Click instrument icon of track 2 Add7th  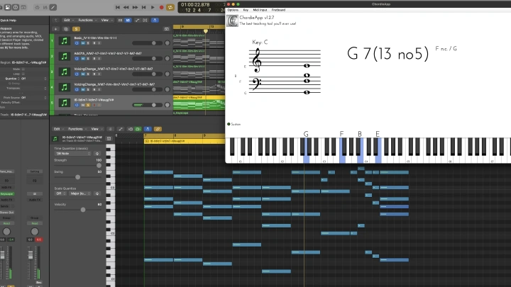tap(65, 56)
